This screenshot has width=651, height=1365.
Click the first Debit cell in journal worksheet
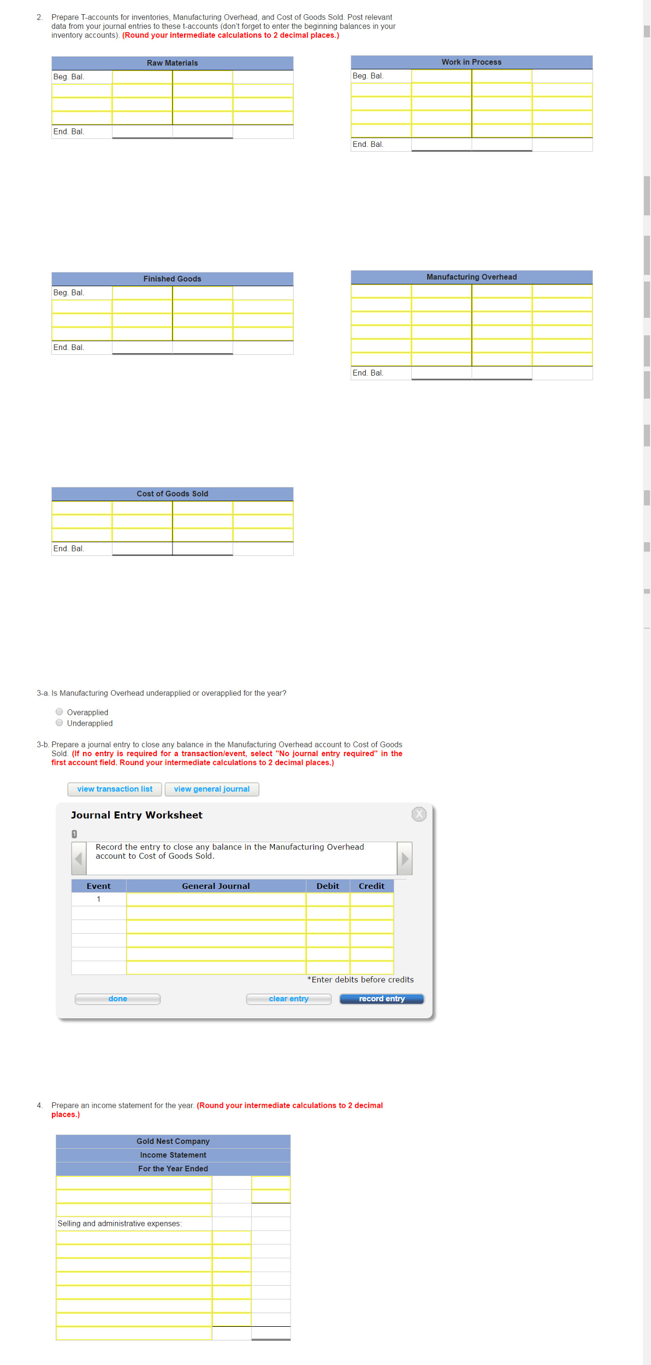point(328,899)
